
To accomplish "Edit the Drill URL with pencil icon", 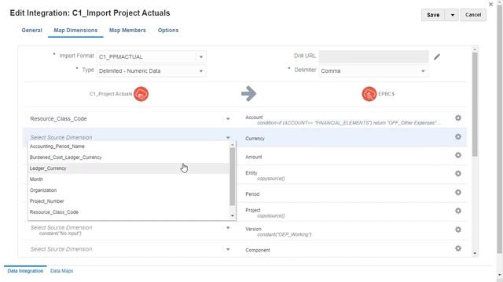I will [x=437, y=57].
